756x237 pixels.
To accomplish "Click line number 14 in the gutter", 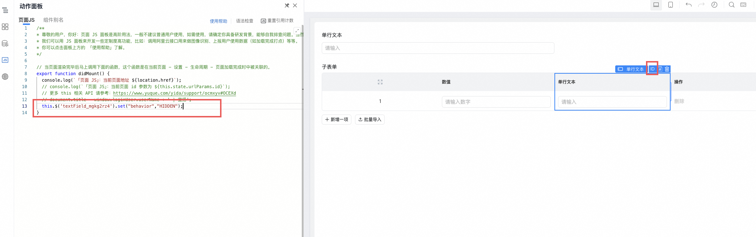I will (x=25, y=113).
